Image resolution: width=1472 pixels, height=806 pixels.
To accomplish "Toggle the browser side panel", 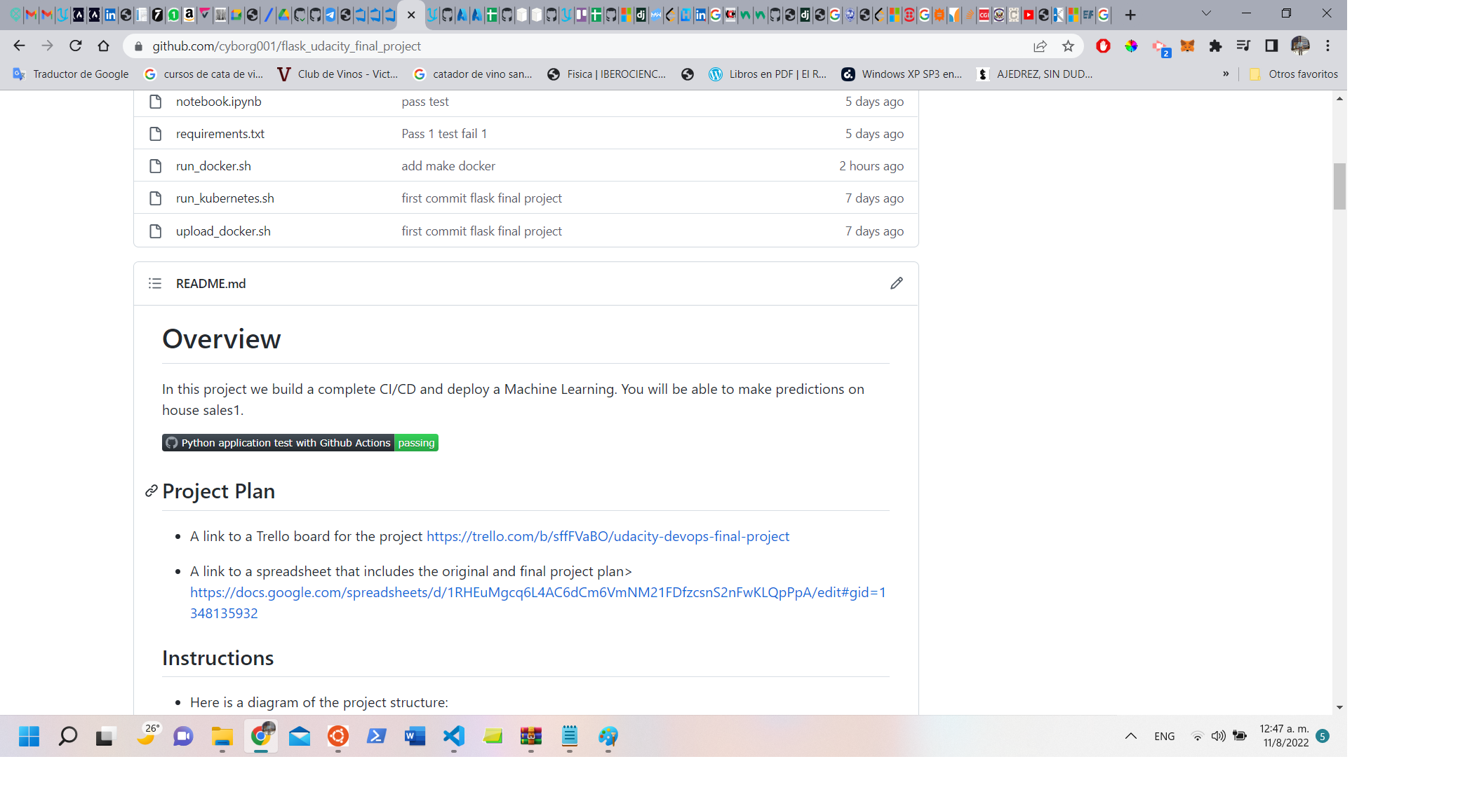I will tap(1271, 46).
